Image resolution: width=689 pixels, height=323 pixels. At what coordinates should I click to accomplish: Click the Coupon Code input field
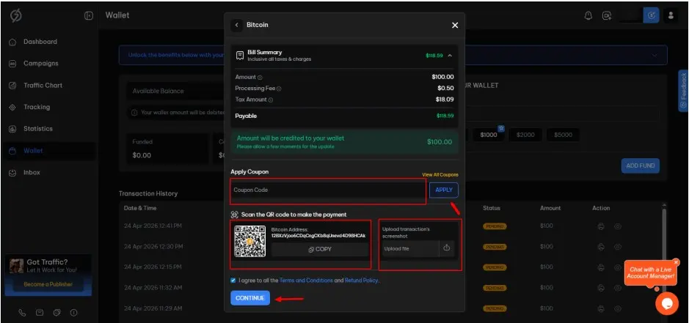pos(328,190)
